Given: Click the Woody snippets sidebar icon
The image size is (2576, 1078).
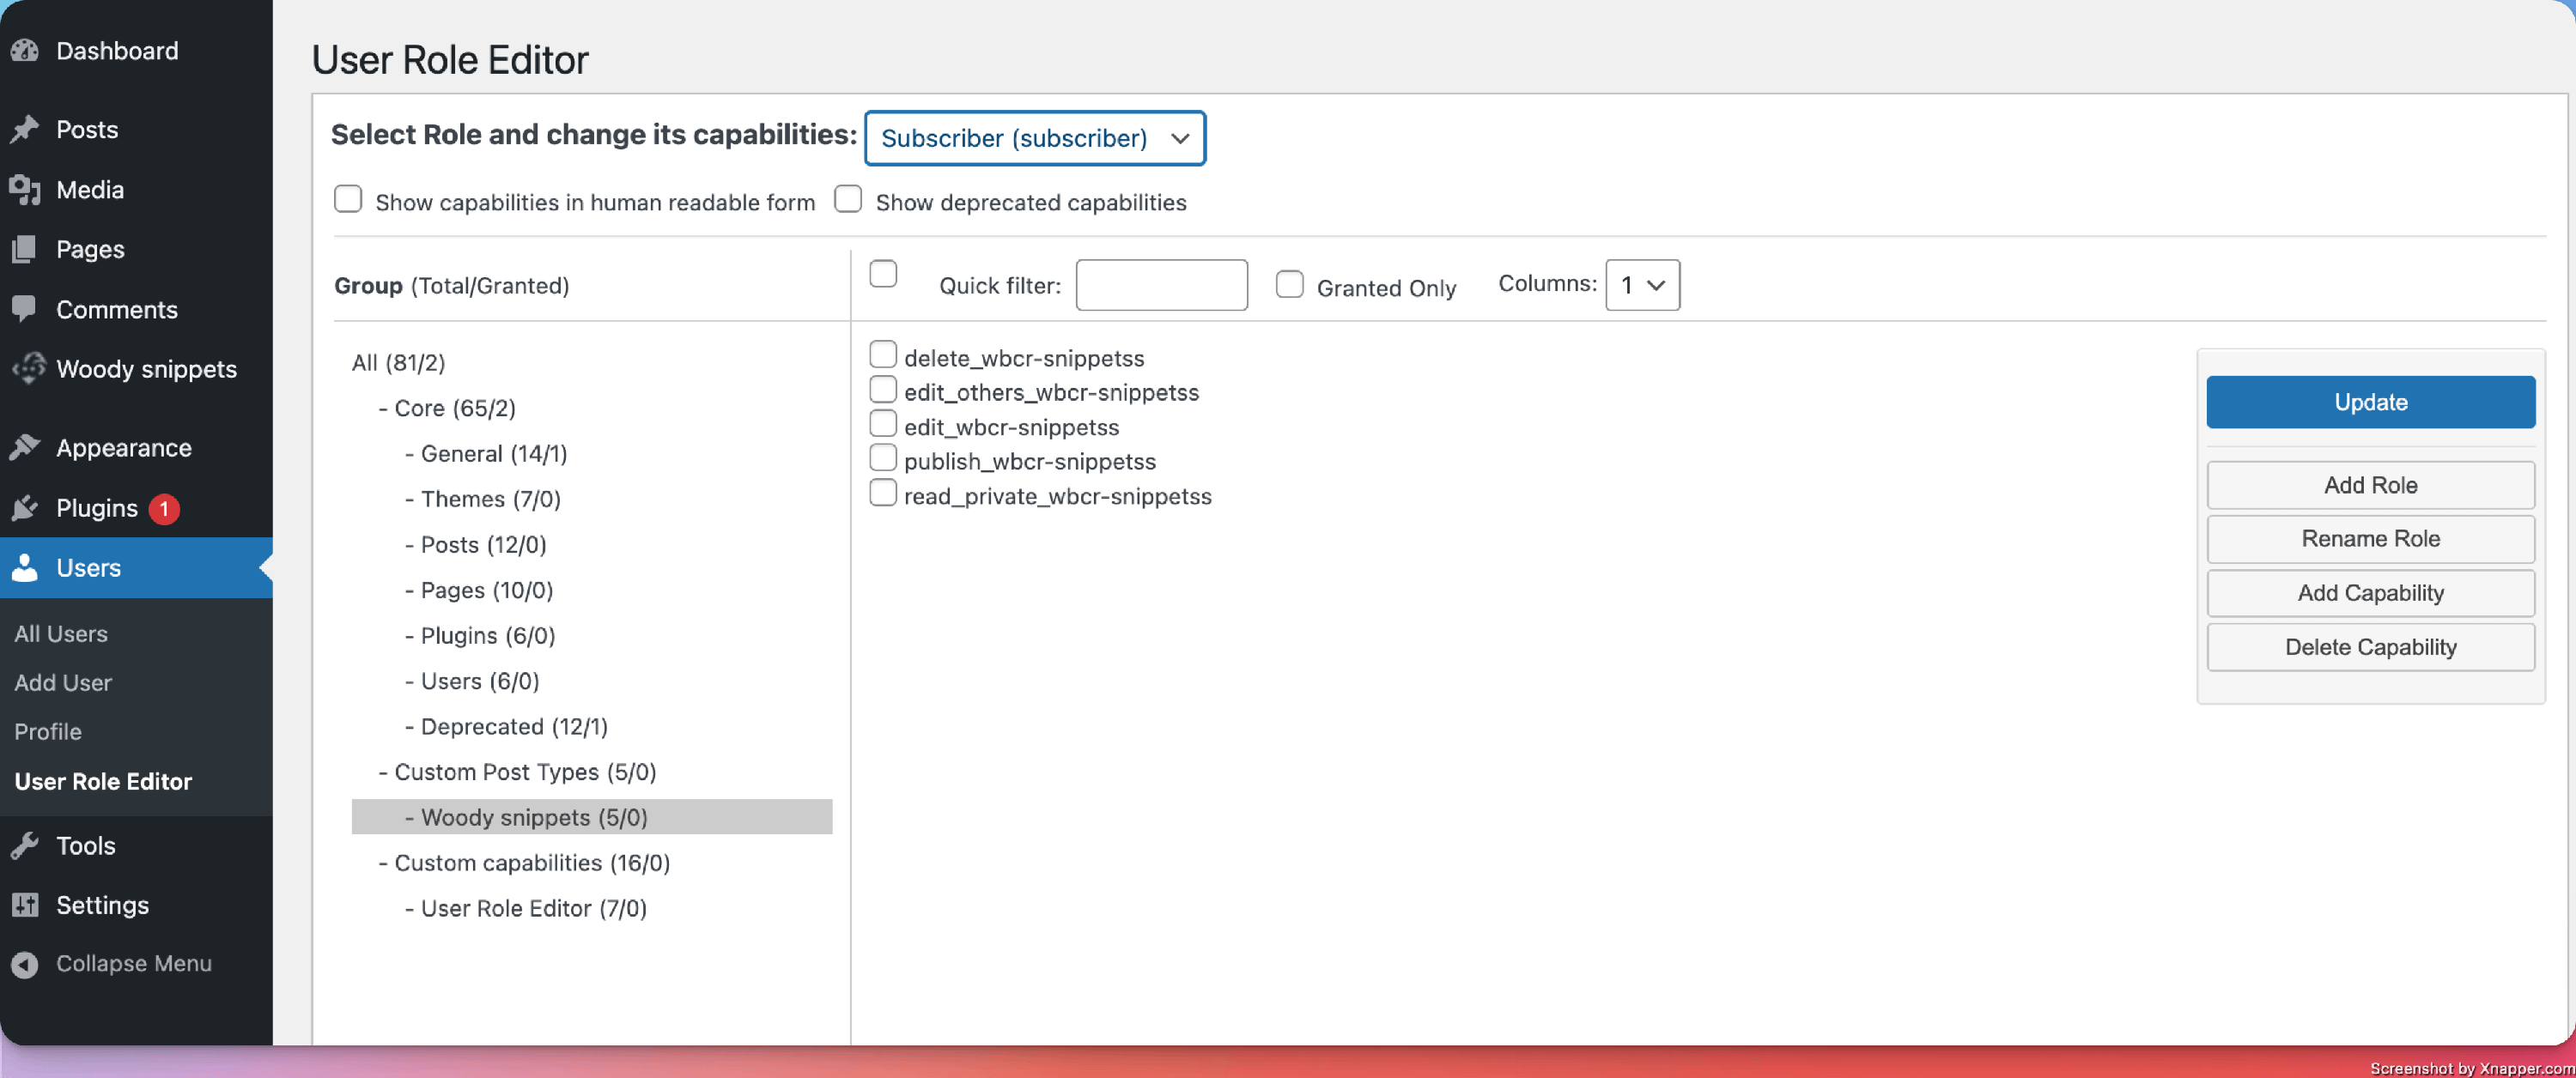Looking at the screenshot, I should point(28,368).
